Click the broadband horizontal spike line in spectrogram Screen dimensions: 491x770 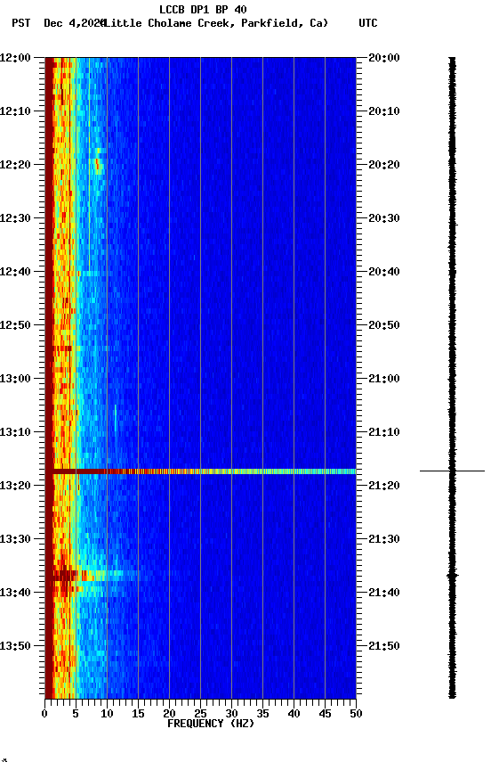(200, 471)
